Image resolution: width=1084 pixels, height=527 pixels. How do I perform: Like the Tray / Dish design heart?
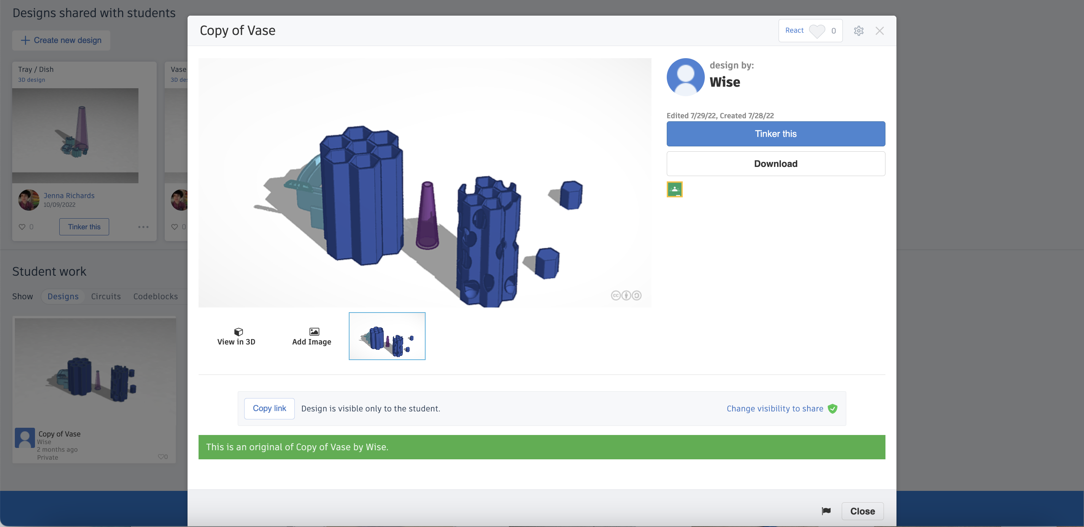(x=22, y=227)
